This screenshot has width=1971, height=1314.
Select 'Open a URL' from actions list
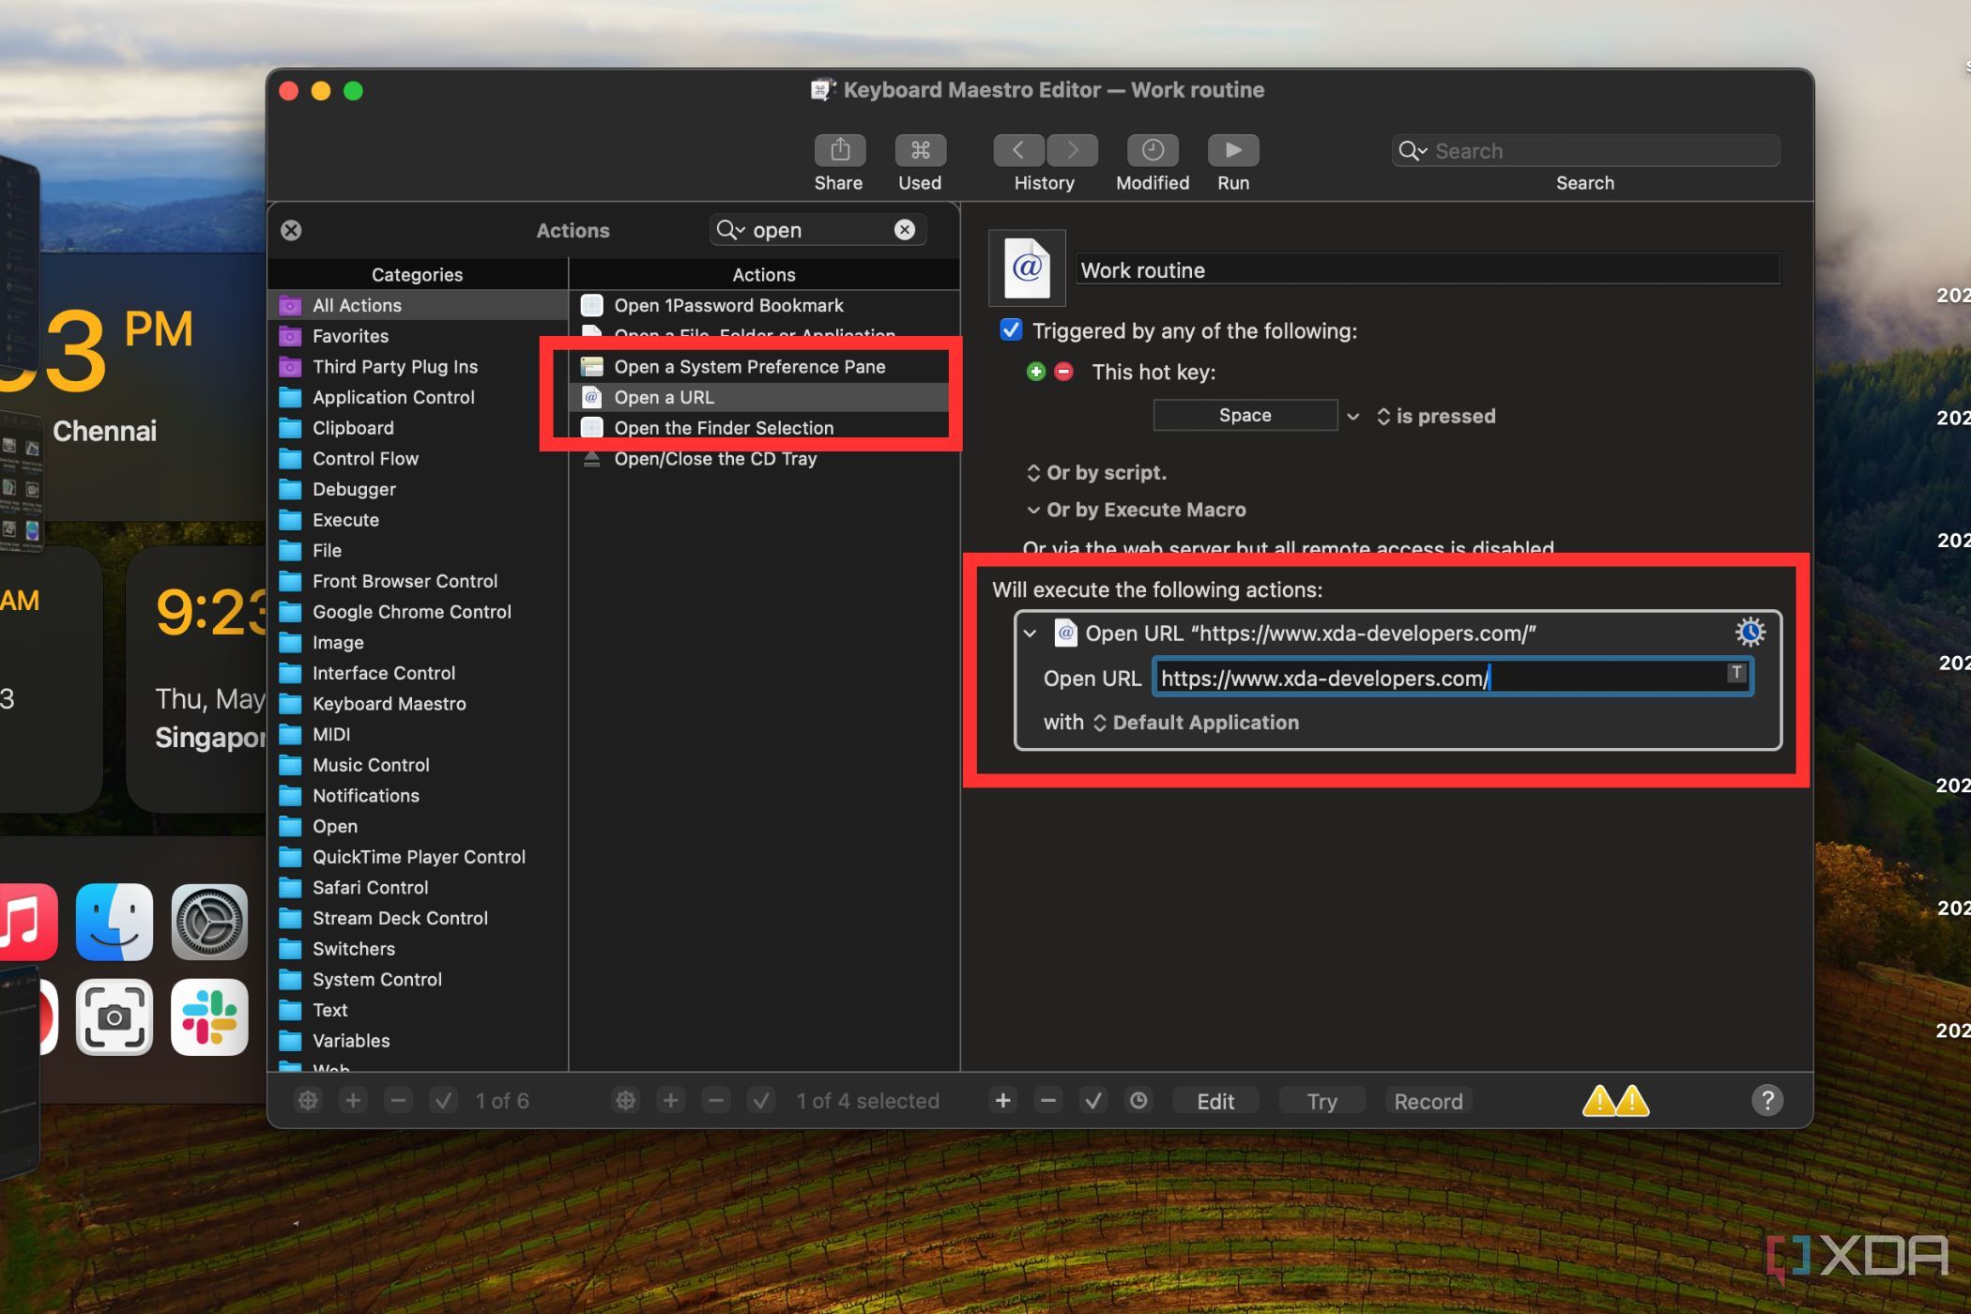[665, 396]
